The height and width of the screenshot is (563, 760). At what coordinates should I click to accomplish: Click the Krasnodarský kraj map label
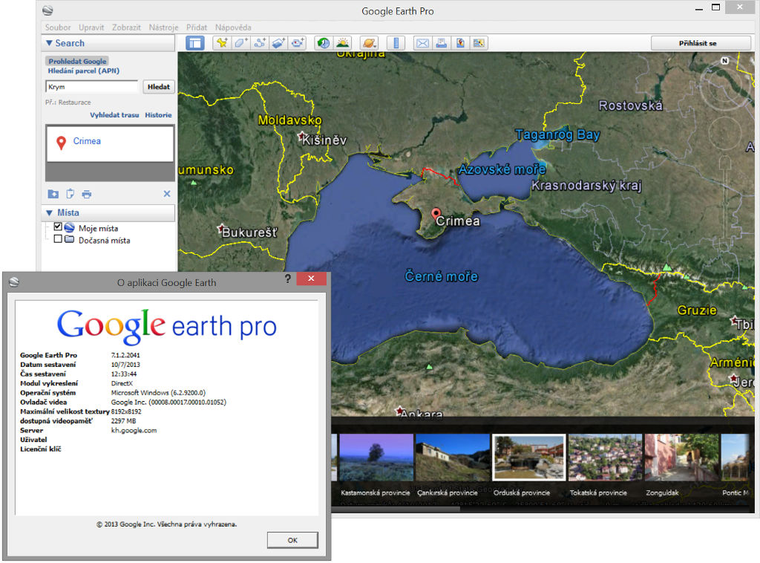click(x=586, y=185)
